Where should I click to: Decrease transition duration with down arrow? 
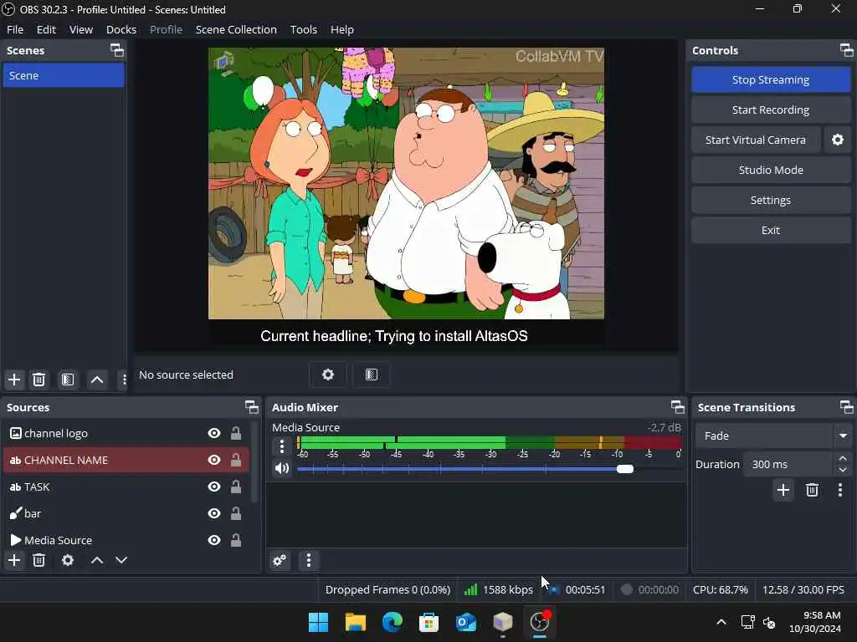coord(843,470)
